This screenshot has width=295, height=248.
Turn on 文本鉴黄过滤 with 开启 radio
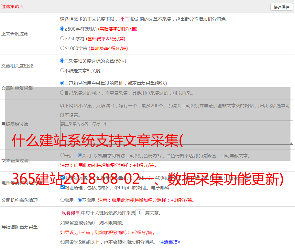point(62,155)
